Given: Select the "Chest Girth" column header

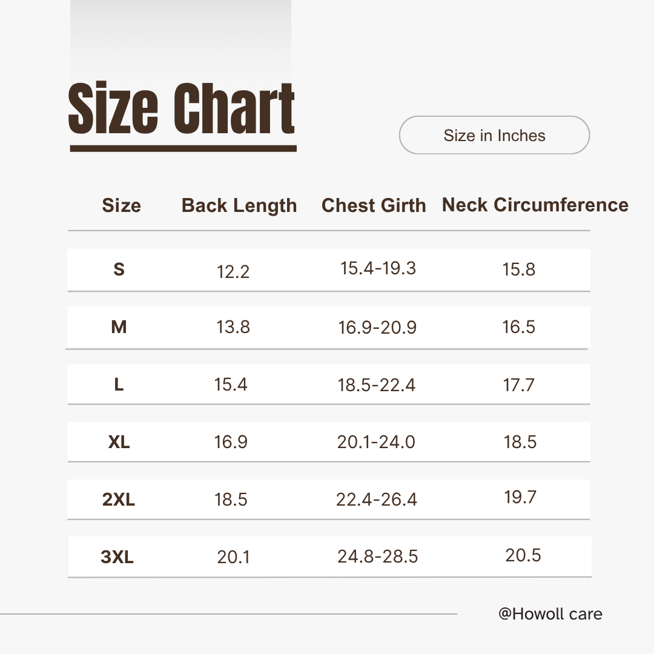Looking at the screenshot, I should click(x=374, y=205).
